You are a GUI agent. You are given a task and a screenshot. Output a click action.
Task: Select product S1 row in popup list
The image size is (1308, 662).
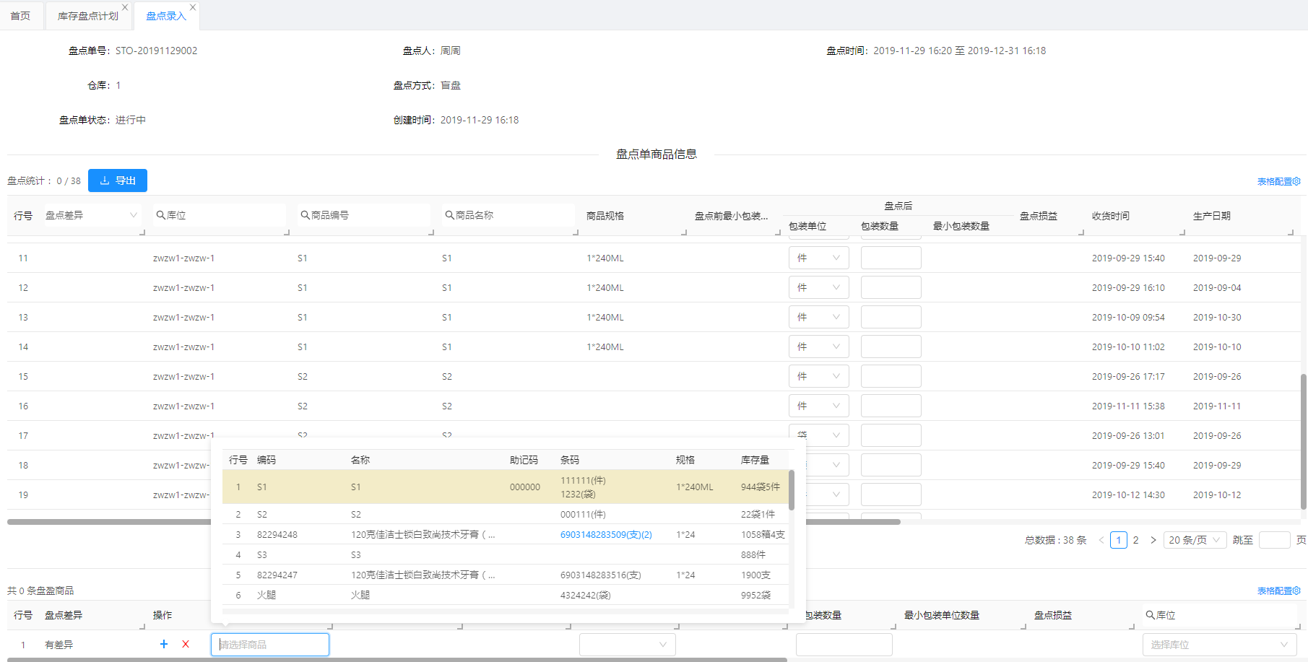point(506,487)
